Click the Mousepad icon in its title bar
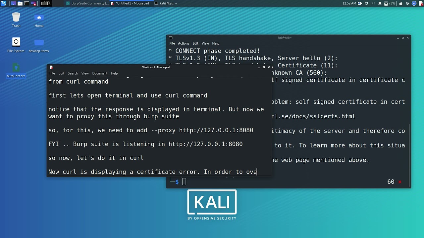The height and width of the screenshot is (238, 424). point(51,67)
